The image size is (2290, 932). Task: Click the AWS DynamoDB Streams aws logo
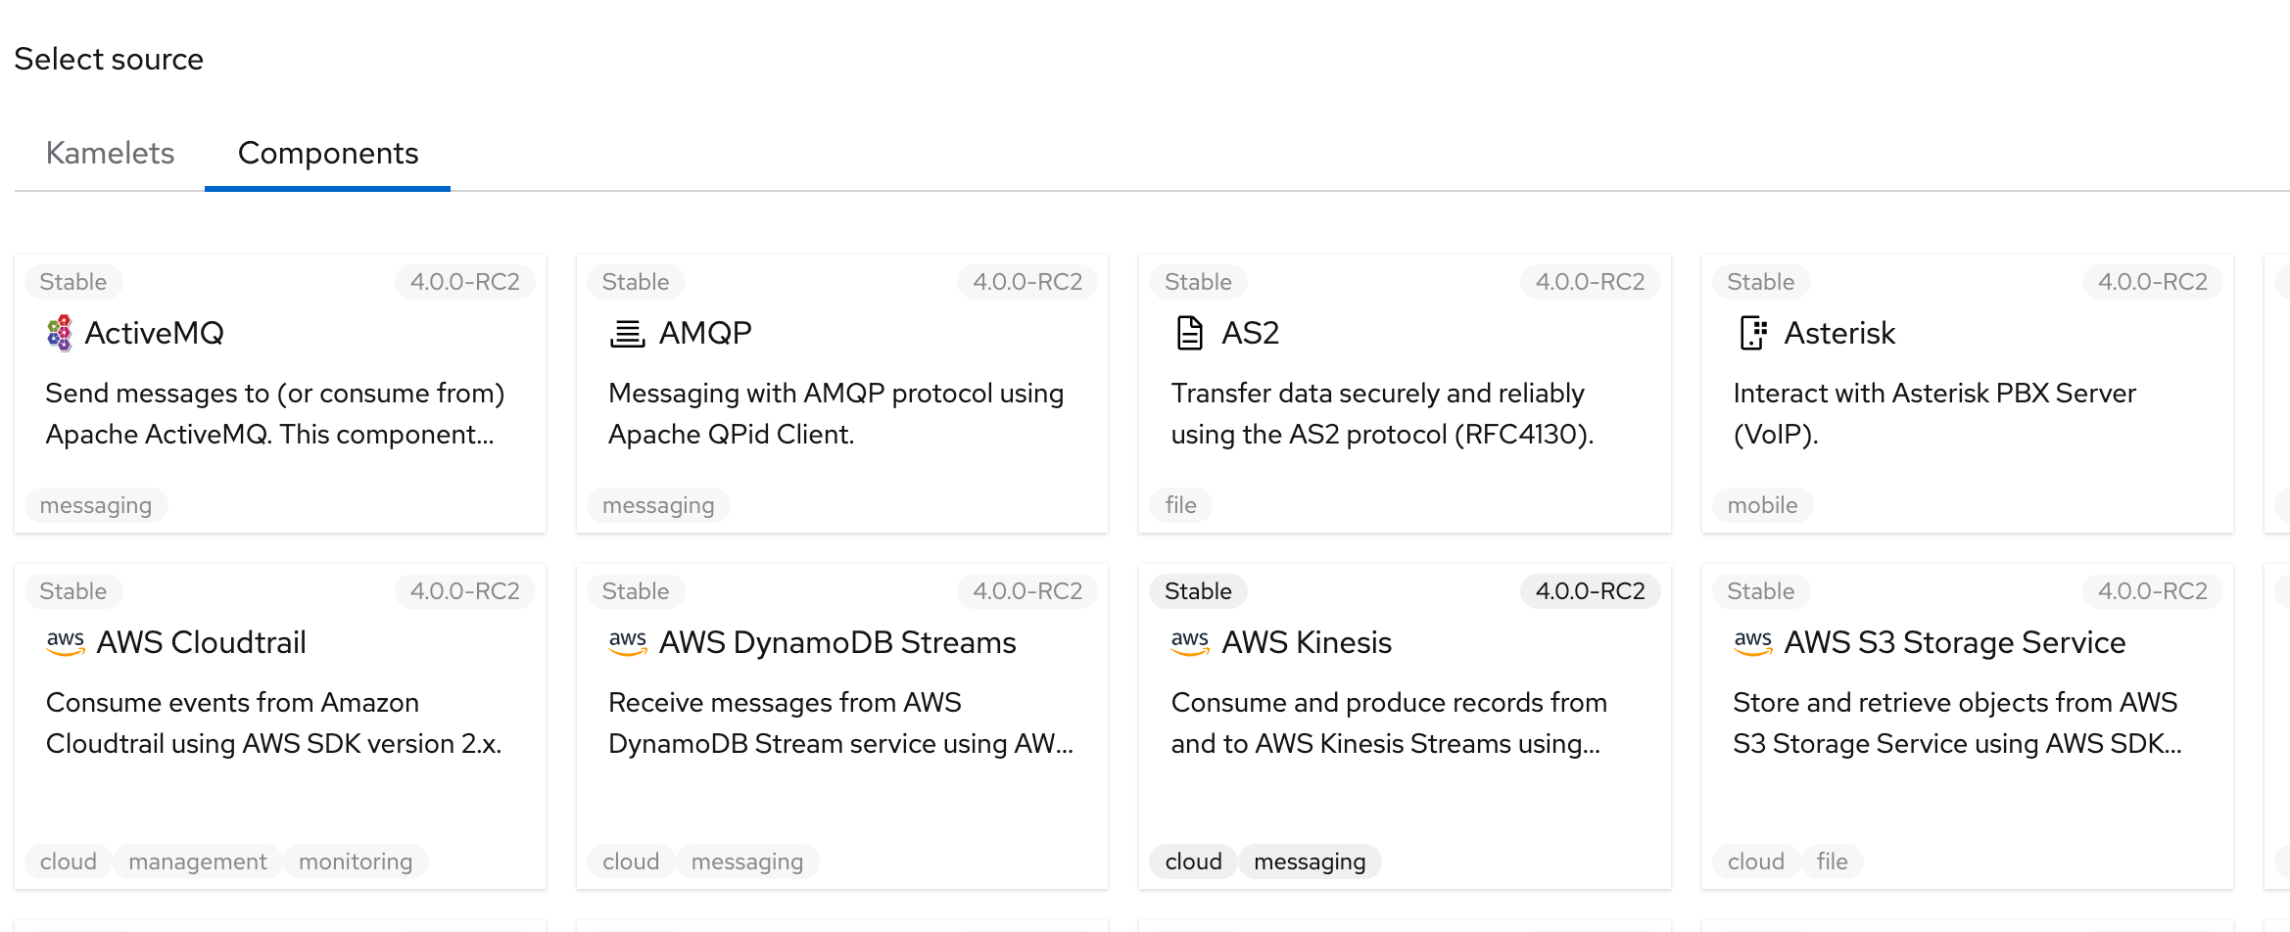pos(628,642)
